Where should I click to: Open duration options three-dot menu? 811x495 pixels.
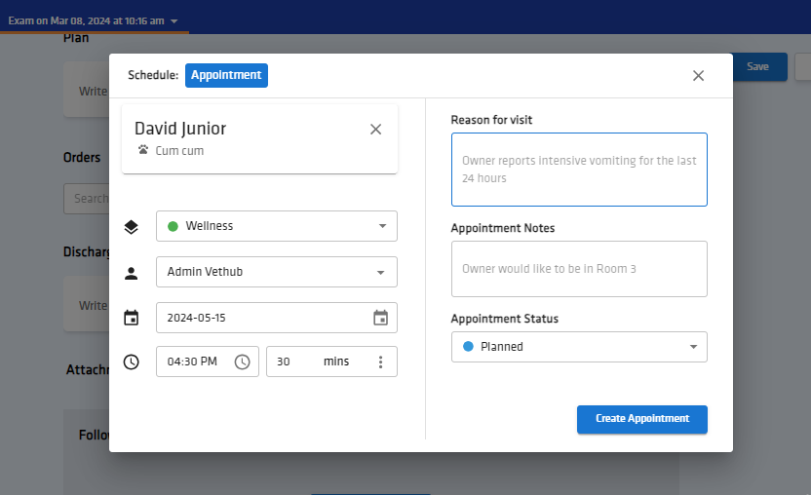click(381, 362)
